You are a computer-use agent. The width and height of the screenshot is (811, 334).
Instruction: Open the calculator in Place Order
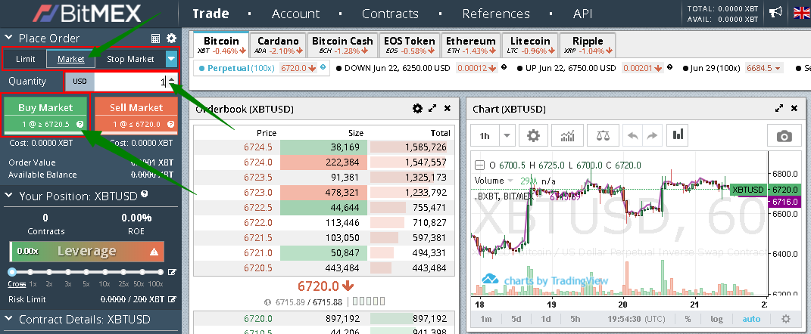[x=155, y=39]
